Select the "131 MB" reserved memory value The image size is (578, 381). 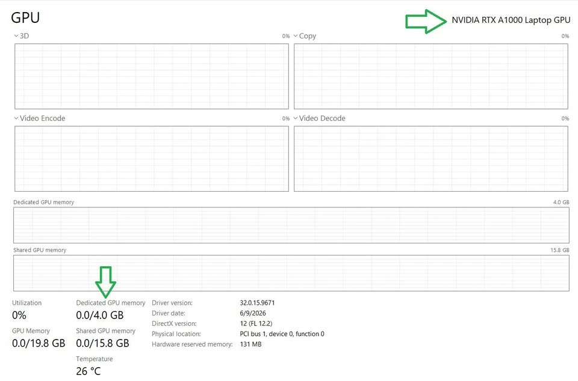click(x=250, y=344)
